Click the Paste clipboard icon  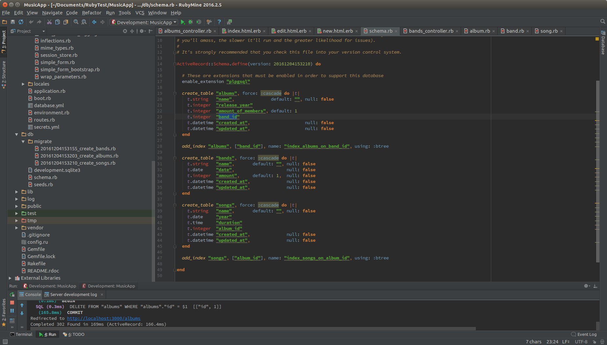click(x=66, y=22)
